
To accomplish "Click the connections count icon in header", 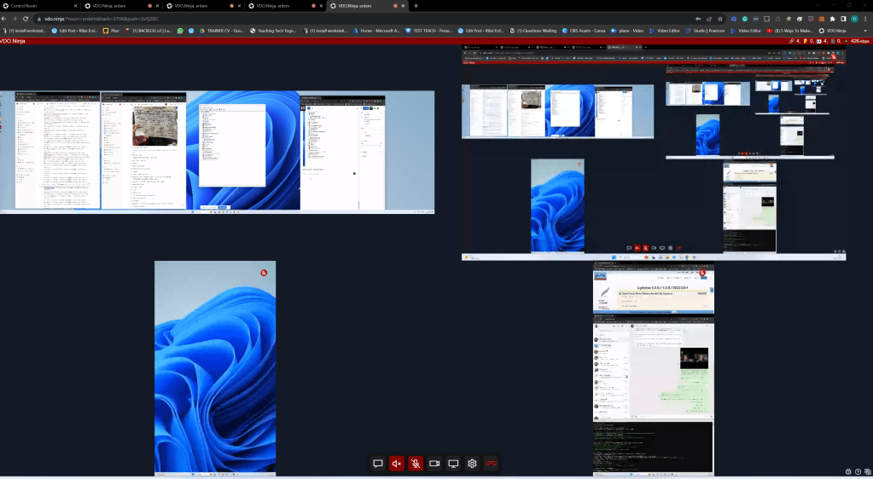I will (792, 41).
